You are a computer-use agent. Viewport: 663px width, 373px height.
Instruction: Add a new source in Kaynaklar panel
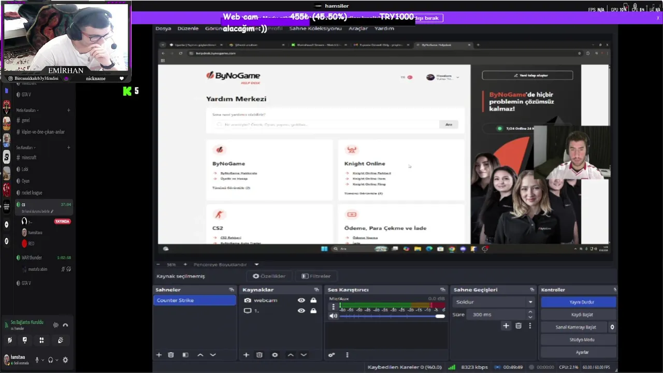pyautogui.click(x=246, y=355)
